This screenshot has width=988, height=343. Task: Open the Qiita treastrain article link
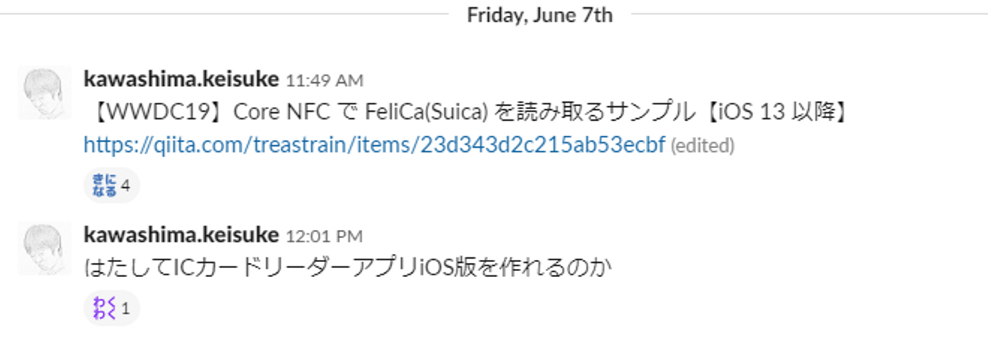pyautogui.click(x=374, y=145)
